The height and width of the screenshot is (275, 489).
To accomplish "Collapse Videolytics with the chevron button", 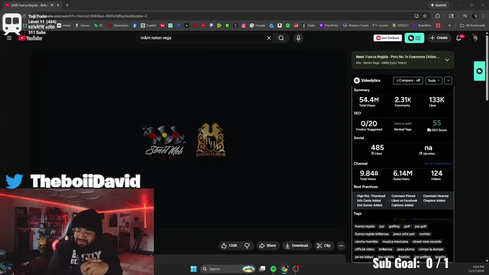I will click(x=448, y=81).
